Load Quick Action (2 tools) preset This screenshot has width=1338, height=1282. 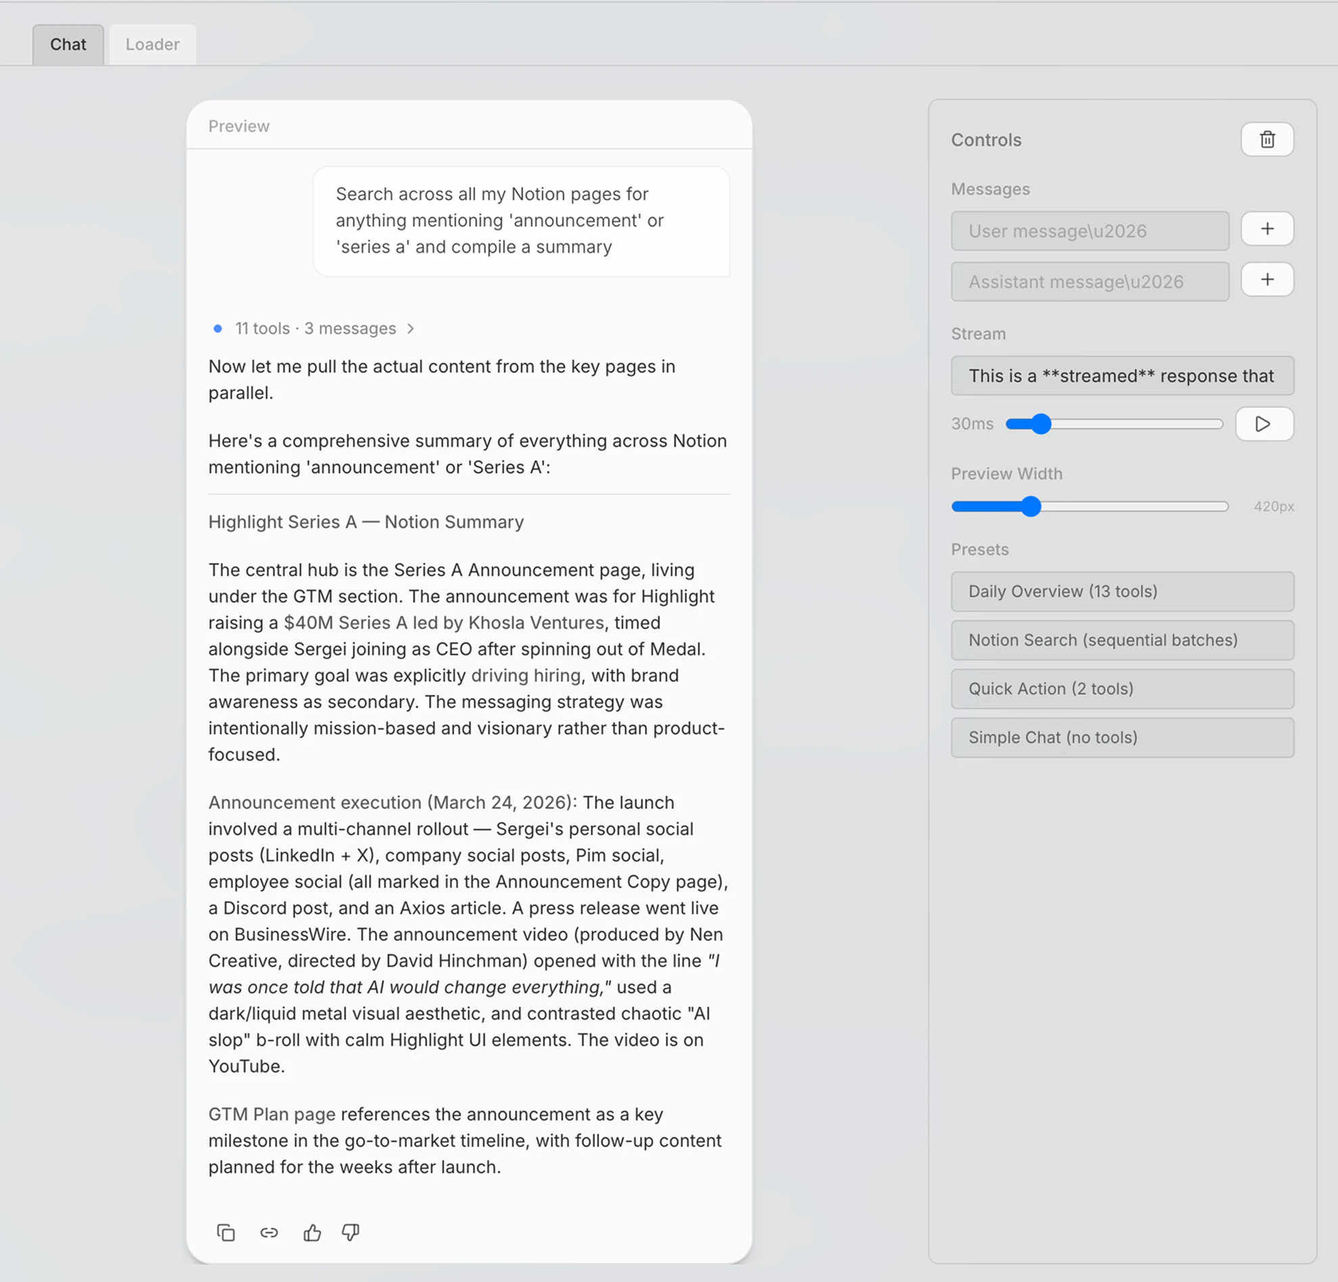coord(1122,688)
